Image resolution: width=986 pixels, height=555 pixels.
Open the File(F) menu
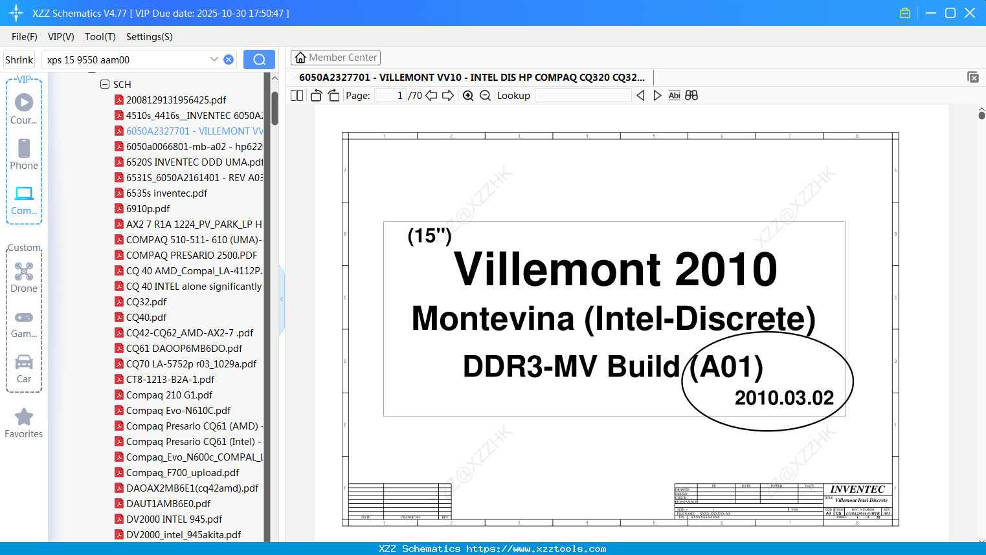[x=25, y=37]
